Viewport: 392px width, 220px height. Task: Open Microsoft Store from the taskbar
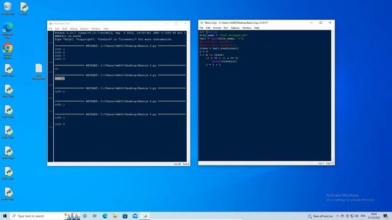click(125, 216)
